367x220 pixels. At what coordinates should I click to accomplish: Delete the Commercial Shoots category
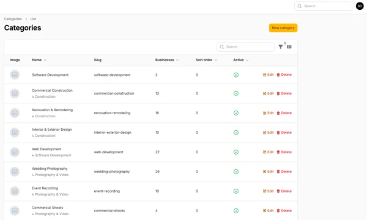[284, 211]
